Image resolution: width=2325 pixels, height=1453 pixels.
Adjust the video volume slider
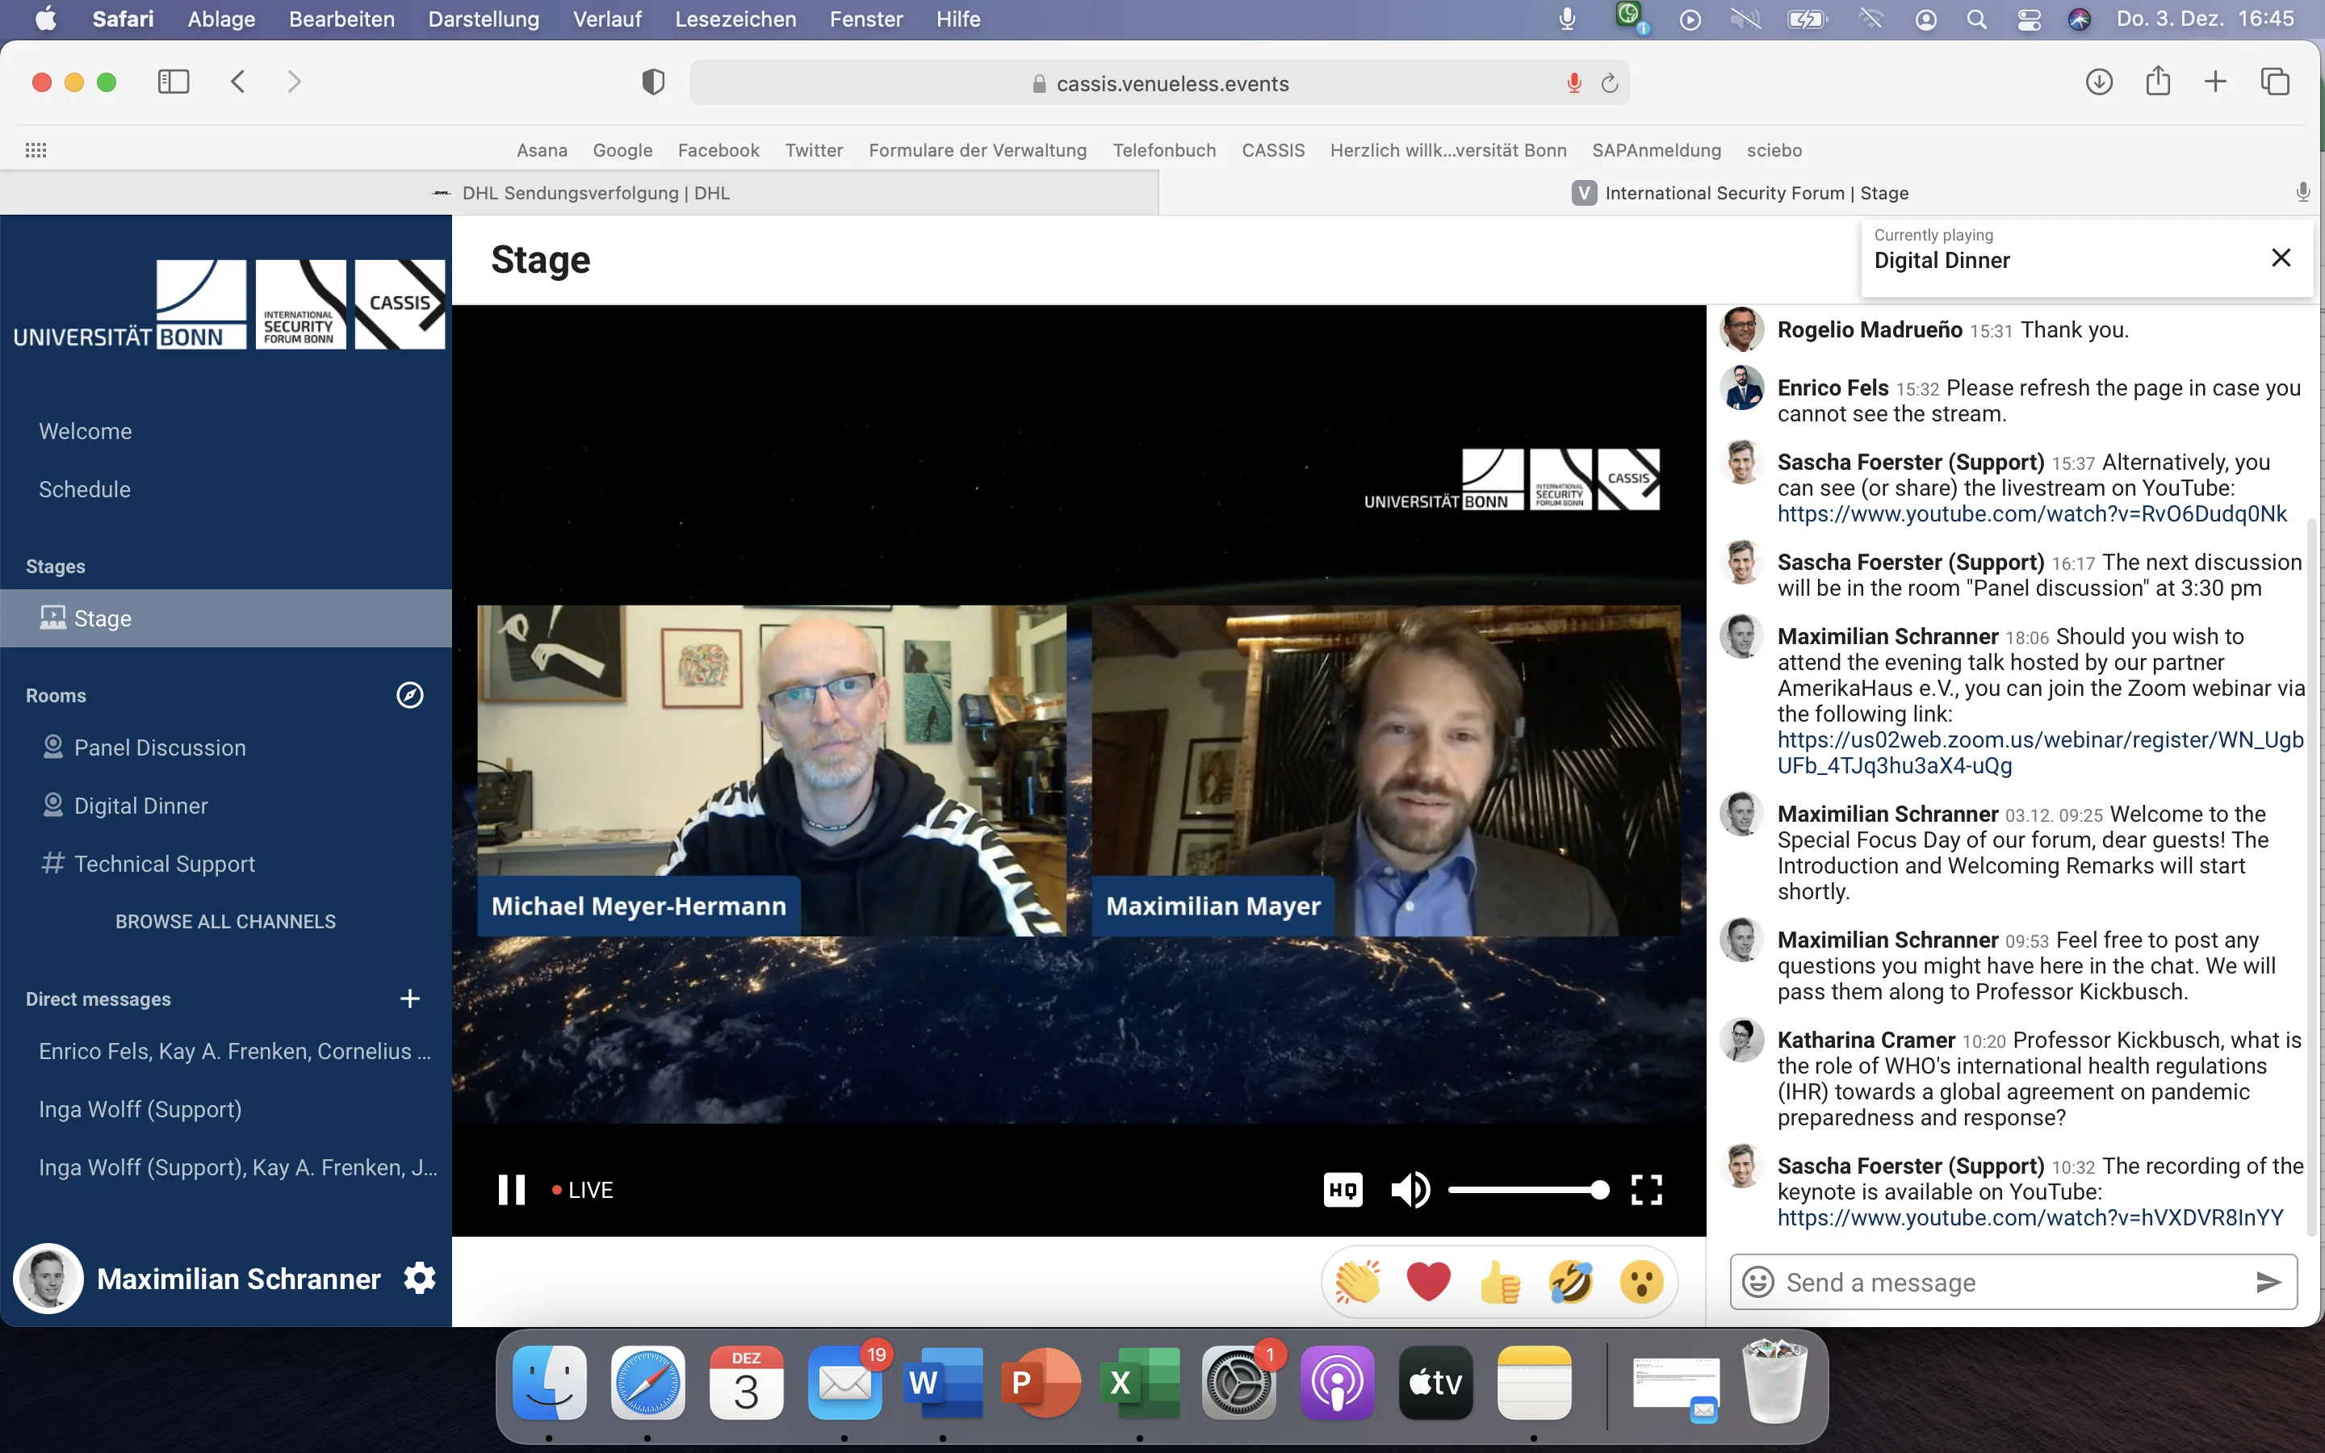pyautogui.click(x=1527, y=1190)
